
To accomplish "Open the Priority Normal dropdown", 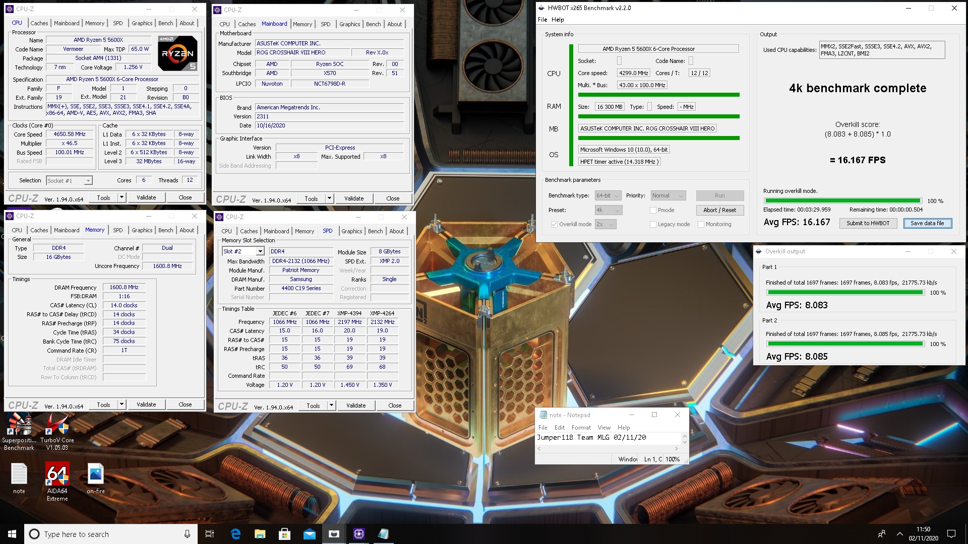I will 668,195.
